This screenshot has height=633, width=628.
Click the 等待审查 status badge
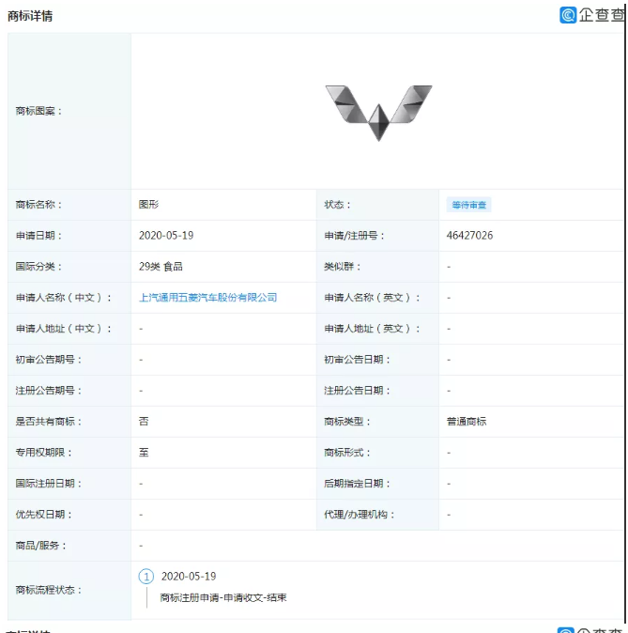pos(468,205)
